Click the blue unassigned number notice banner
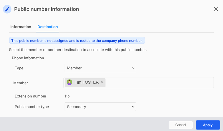This screenshot has height=131, width=223. 77,41
